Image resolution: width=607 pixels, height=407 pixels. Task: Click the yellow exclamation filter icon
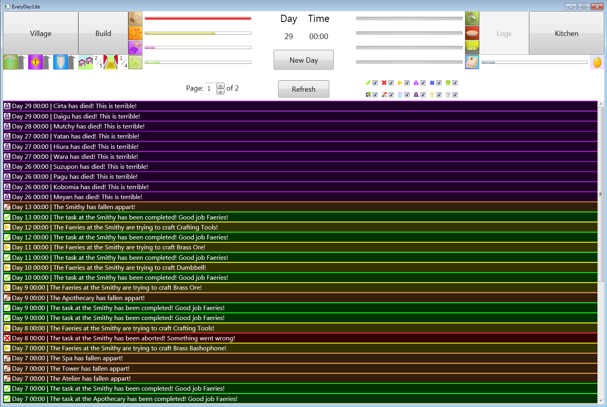point(432,95)
